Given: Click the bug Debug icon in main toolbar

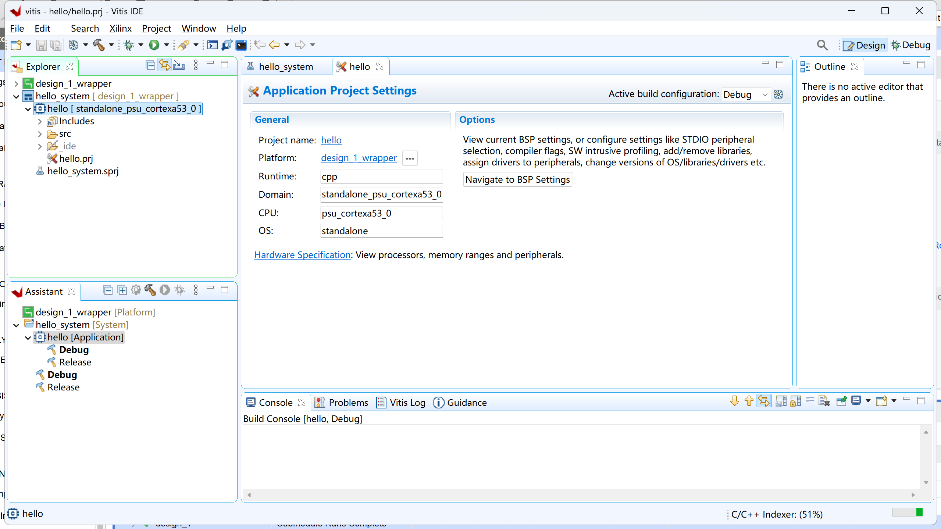Looking at the screenshot, I should coord(129,45).
